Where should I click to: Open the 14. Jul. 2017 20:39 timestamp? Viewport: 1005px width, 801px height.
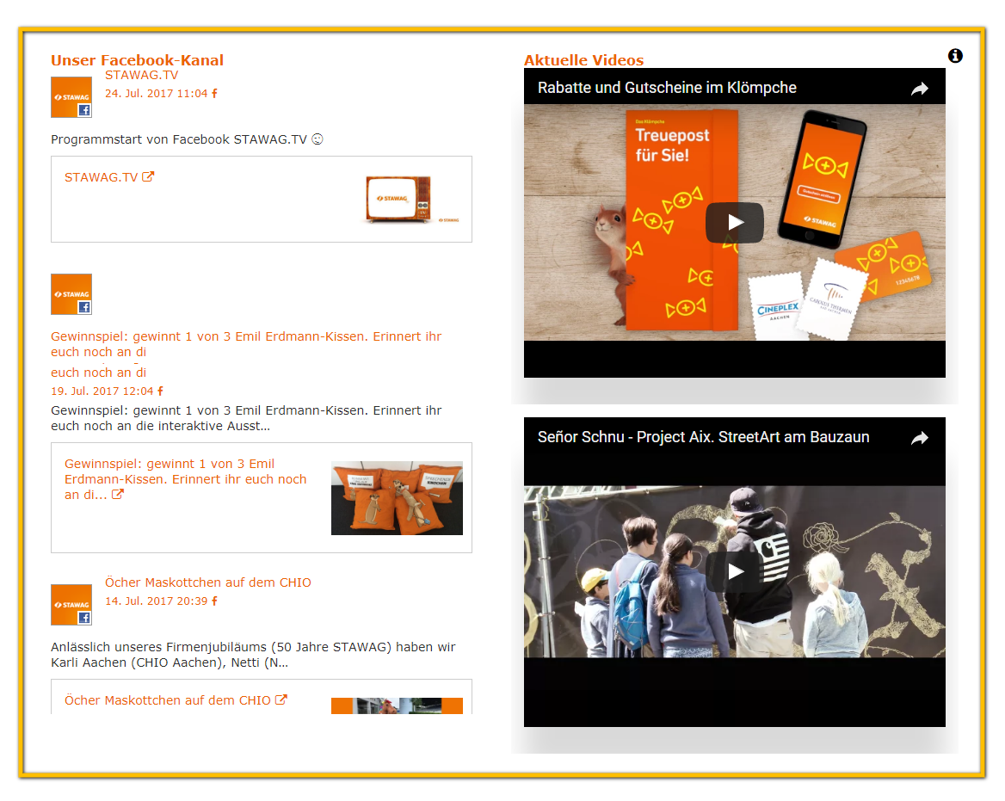coord(157,601)
